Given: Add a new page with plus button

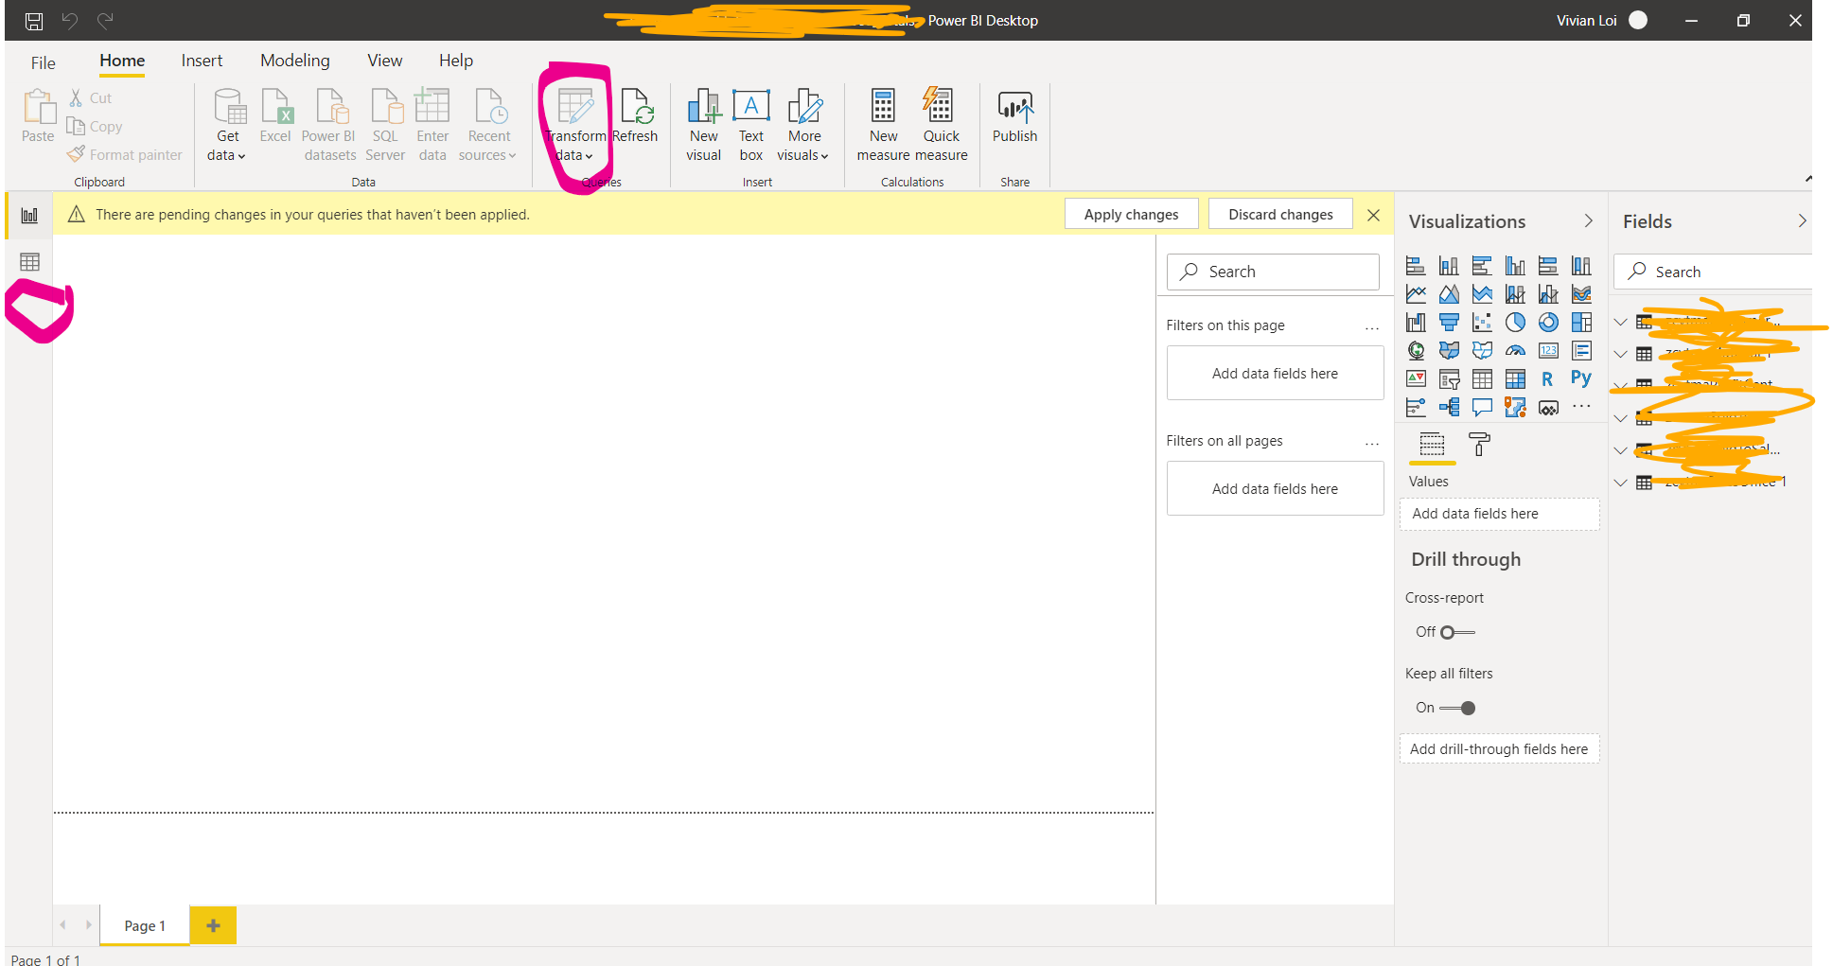Looking at the screenshot, I should coord(213,925).
